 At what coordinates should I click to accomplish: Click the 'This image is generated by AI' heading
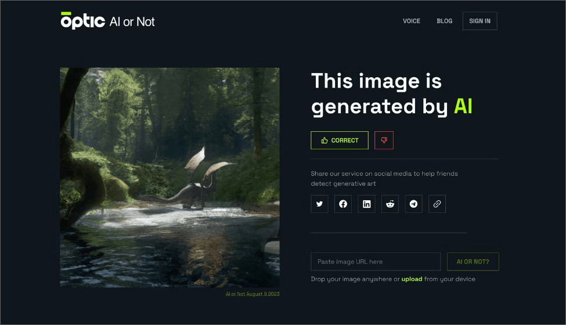392,94
